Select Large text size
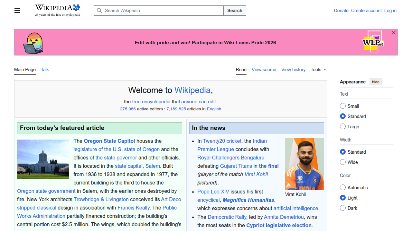This screenshot has width=412, height=231. (x=343, y=126)
